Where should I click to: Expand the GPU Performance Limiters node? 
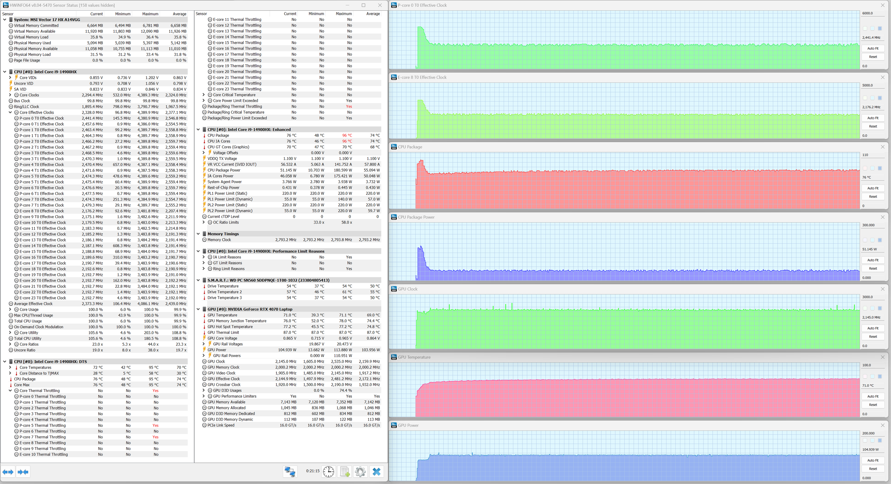204,396
